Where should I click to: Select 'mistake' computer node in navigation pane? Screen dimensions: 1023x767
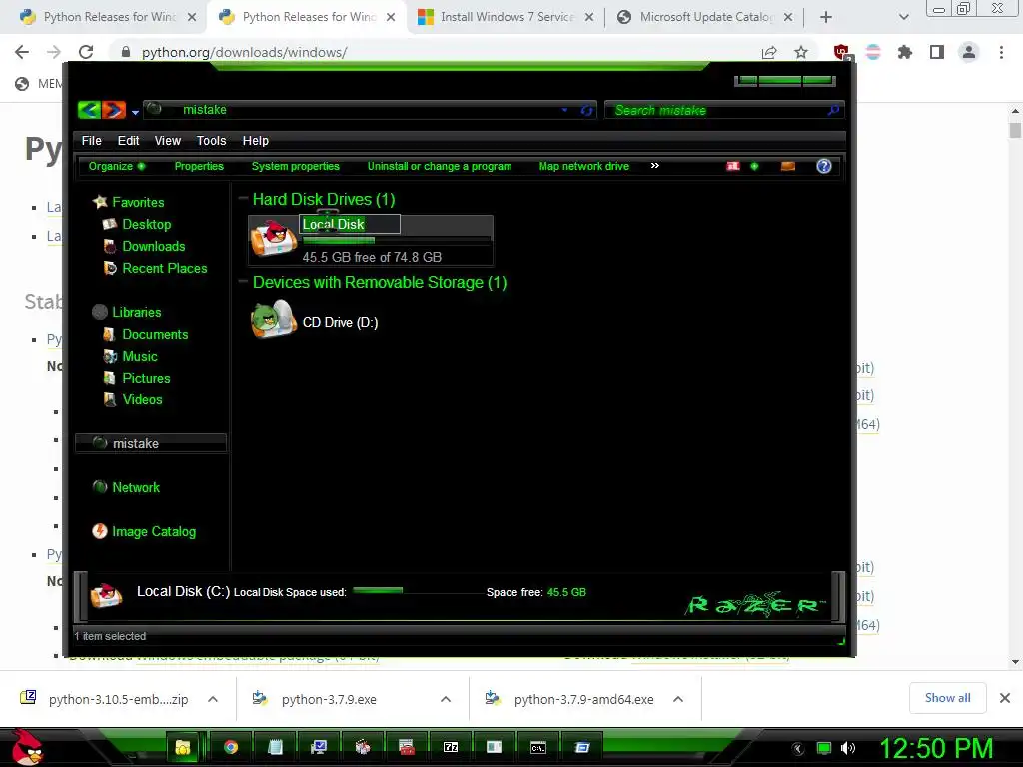point(151,443)
